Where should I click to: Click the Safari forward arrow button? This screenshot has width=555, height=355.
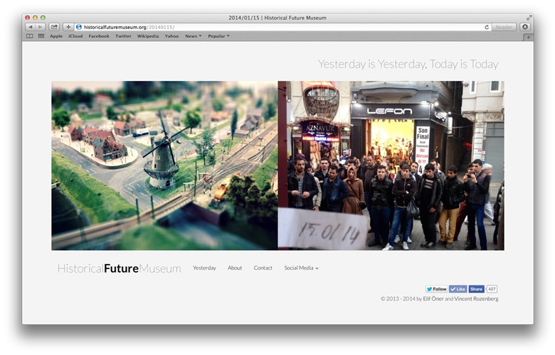click(x=39, y=27)
